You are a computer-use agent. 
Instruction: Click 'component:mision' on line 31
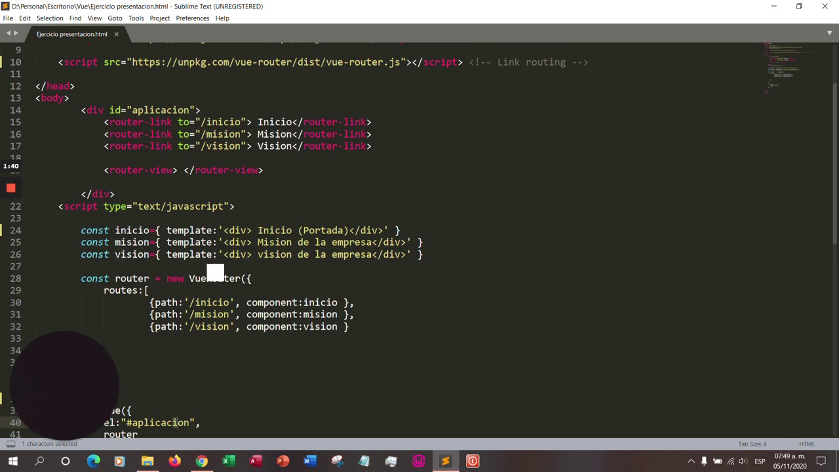click(x=292, y=315)
